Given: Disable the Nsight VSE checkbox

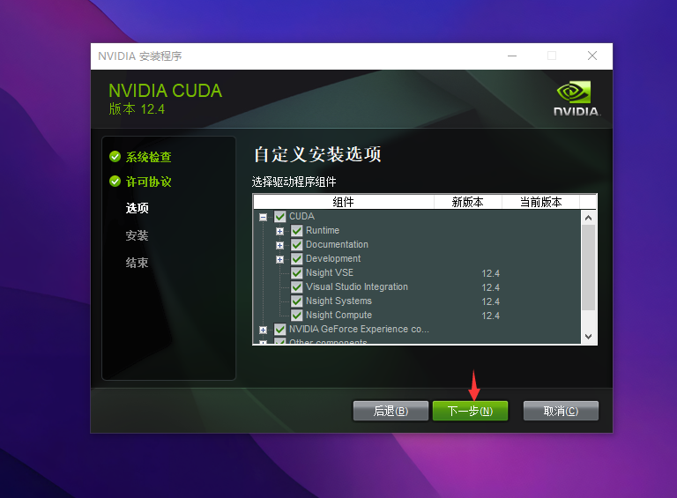Looking at the screenshot, I should pos(297,273).
